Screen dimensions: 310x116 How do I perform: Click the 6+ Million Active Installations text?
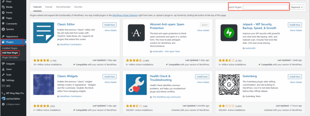pyautogui.click(x=140, y=65)
